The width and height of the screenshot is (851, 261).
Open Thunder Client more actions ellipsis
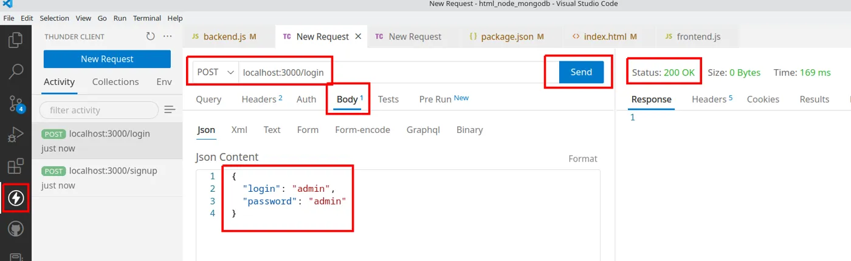[168, 36]
